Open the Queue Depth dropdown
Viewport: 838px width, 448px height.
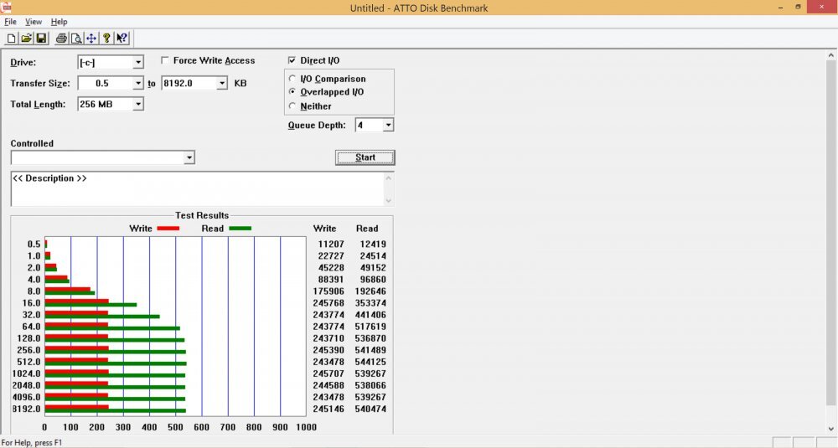point(388,126)
